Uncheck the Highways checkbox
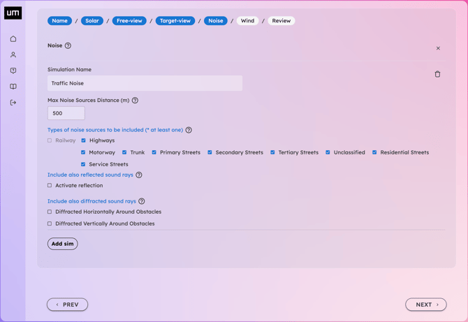Viewport: 468px width, 322px height. click(x=83, y=140)
